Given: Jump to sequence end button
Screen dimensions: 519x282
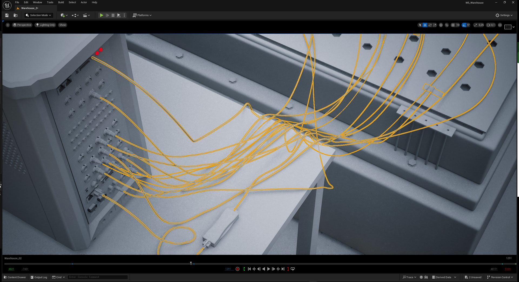Looking at the screenshot, I should pyautogui.click(x=283, y=269).
